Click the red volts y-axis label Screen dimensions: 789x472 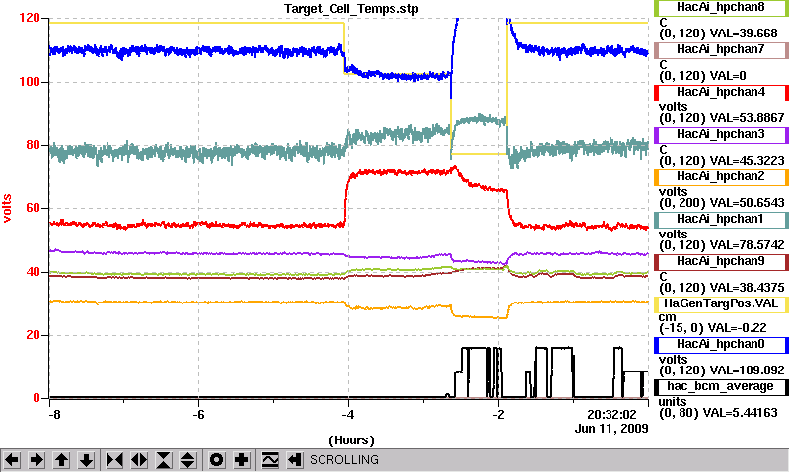(7, 208)
